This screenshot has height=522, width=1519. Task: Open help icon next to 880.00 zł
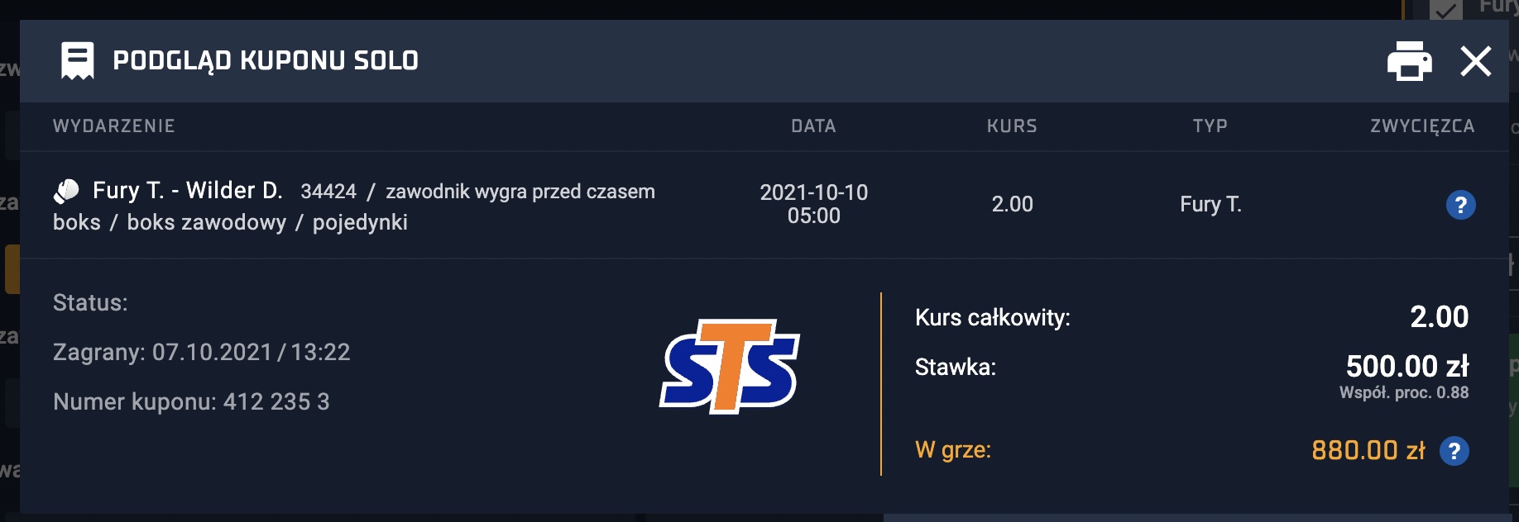point(1454,451)
